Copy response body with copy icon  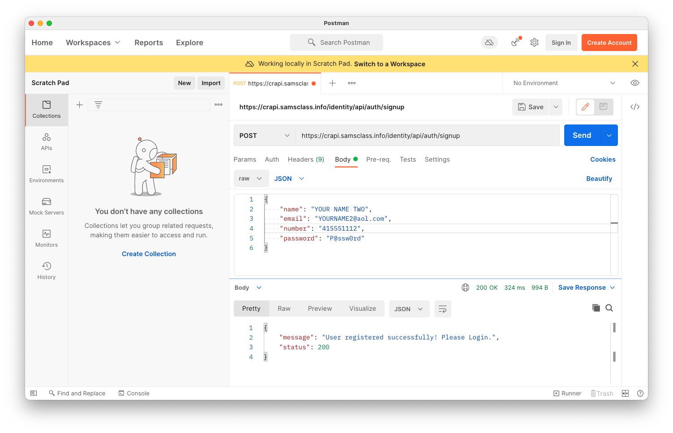click(596, 308)
